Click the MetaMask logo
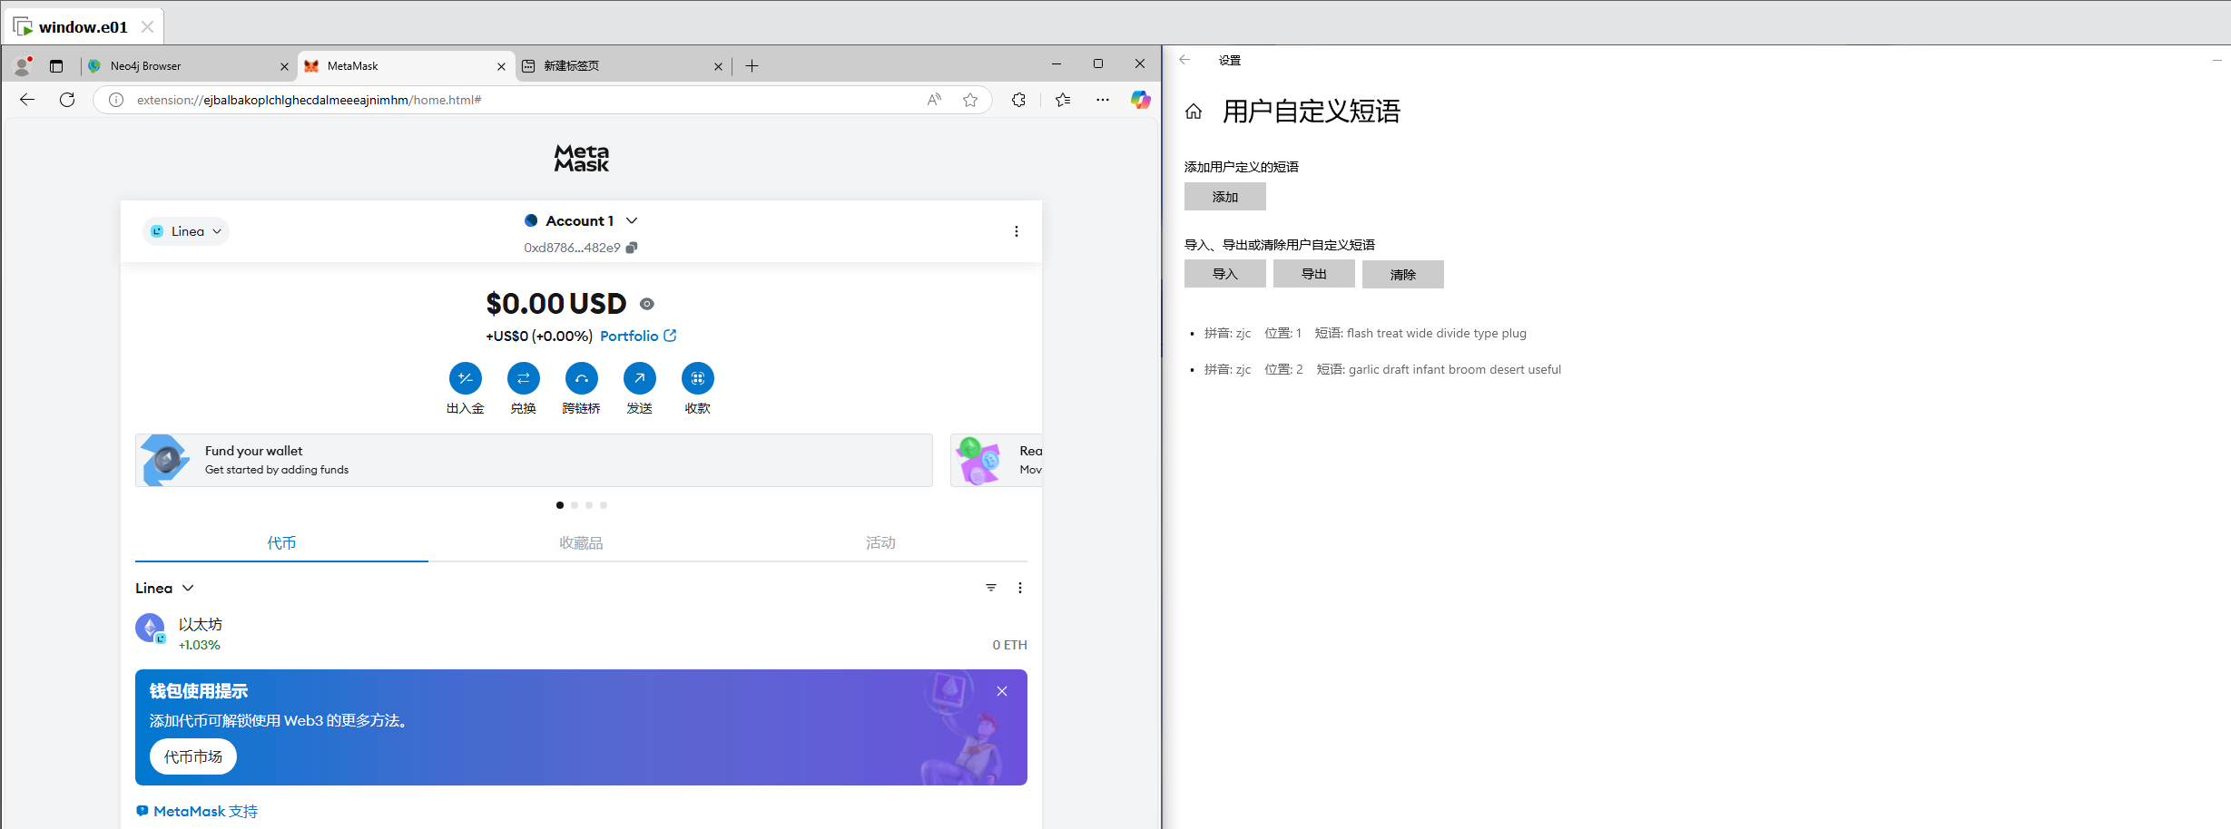 tap(582, 158)
